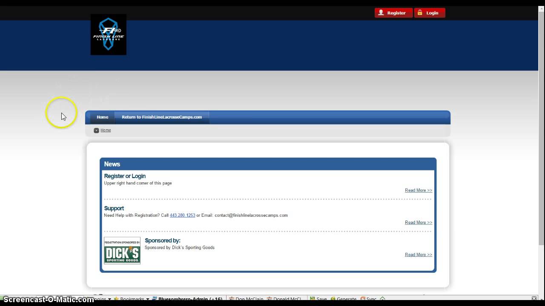Click Sync in the bottom toolbar
The height and width of the screenshot is (306, 545).
[x=368, y=299]
